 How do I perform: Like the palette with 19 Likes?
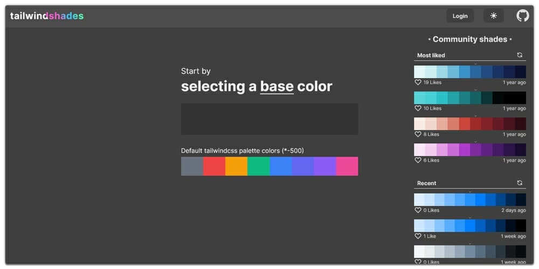pyautogui.click(x=418, y=82)
